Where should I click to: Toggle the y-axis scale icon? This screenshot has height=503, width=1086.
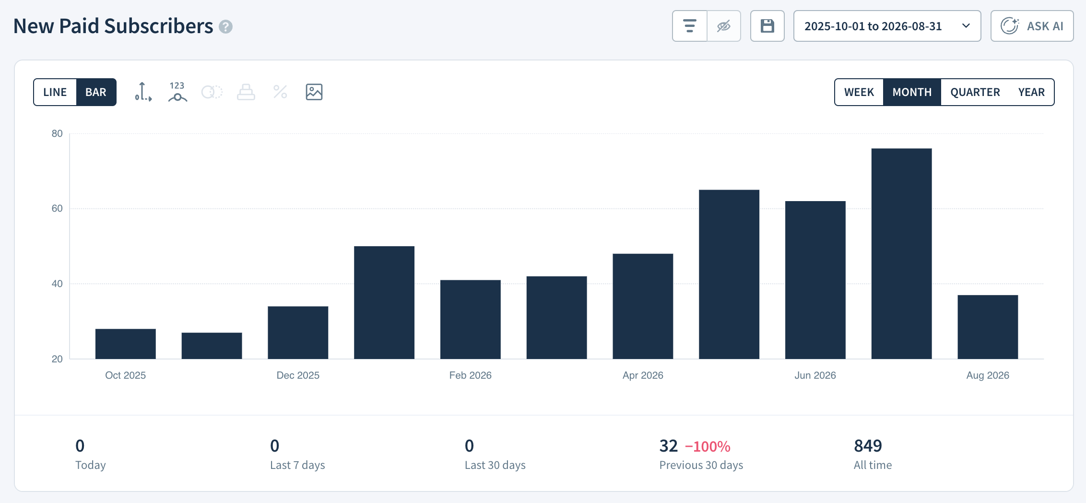coord(143,92)
